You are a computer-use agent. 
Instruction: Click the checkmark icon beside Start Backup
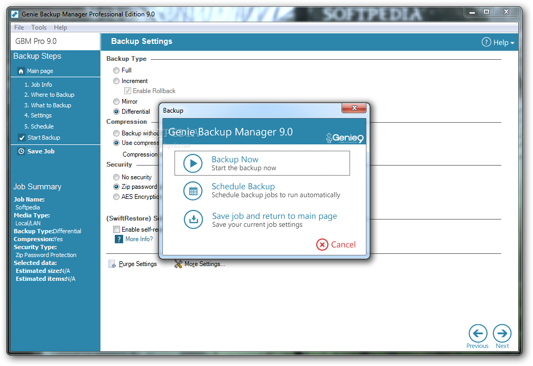tap(22, 138)
